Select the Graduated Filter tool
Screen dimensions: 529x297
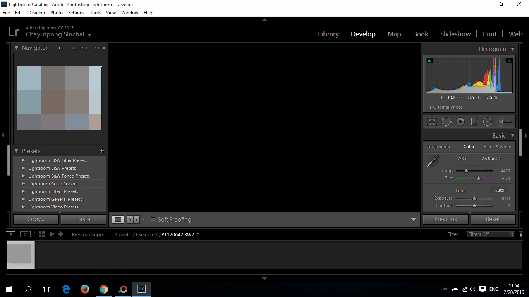(474, 122)
